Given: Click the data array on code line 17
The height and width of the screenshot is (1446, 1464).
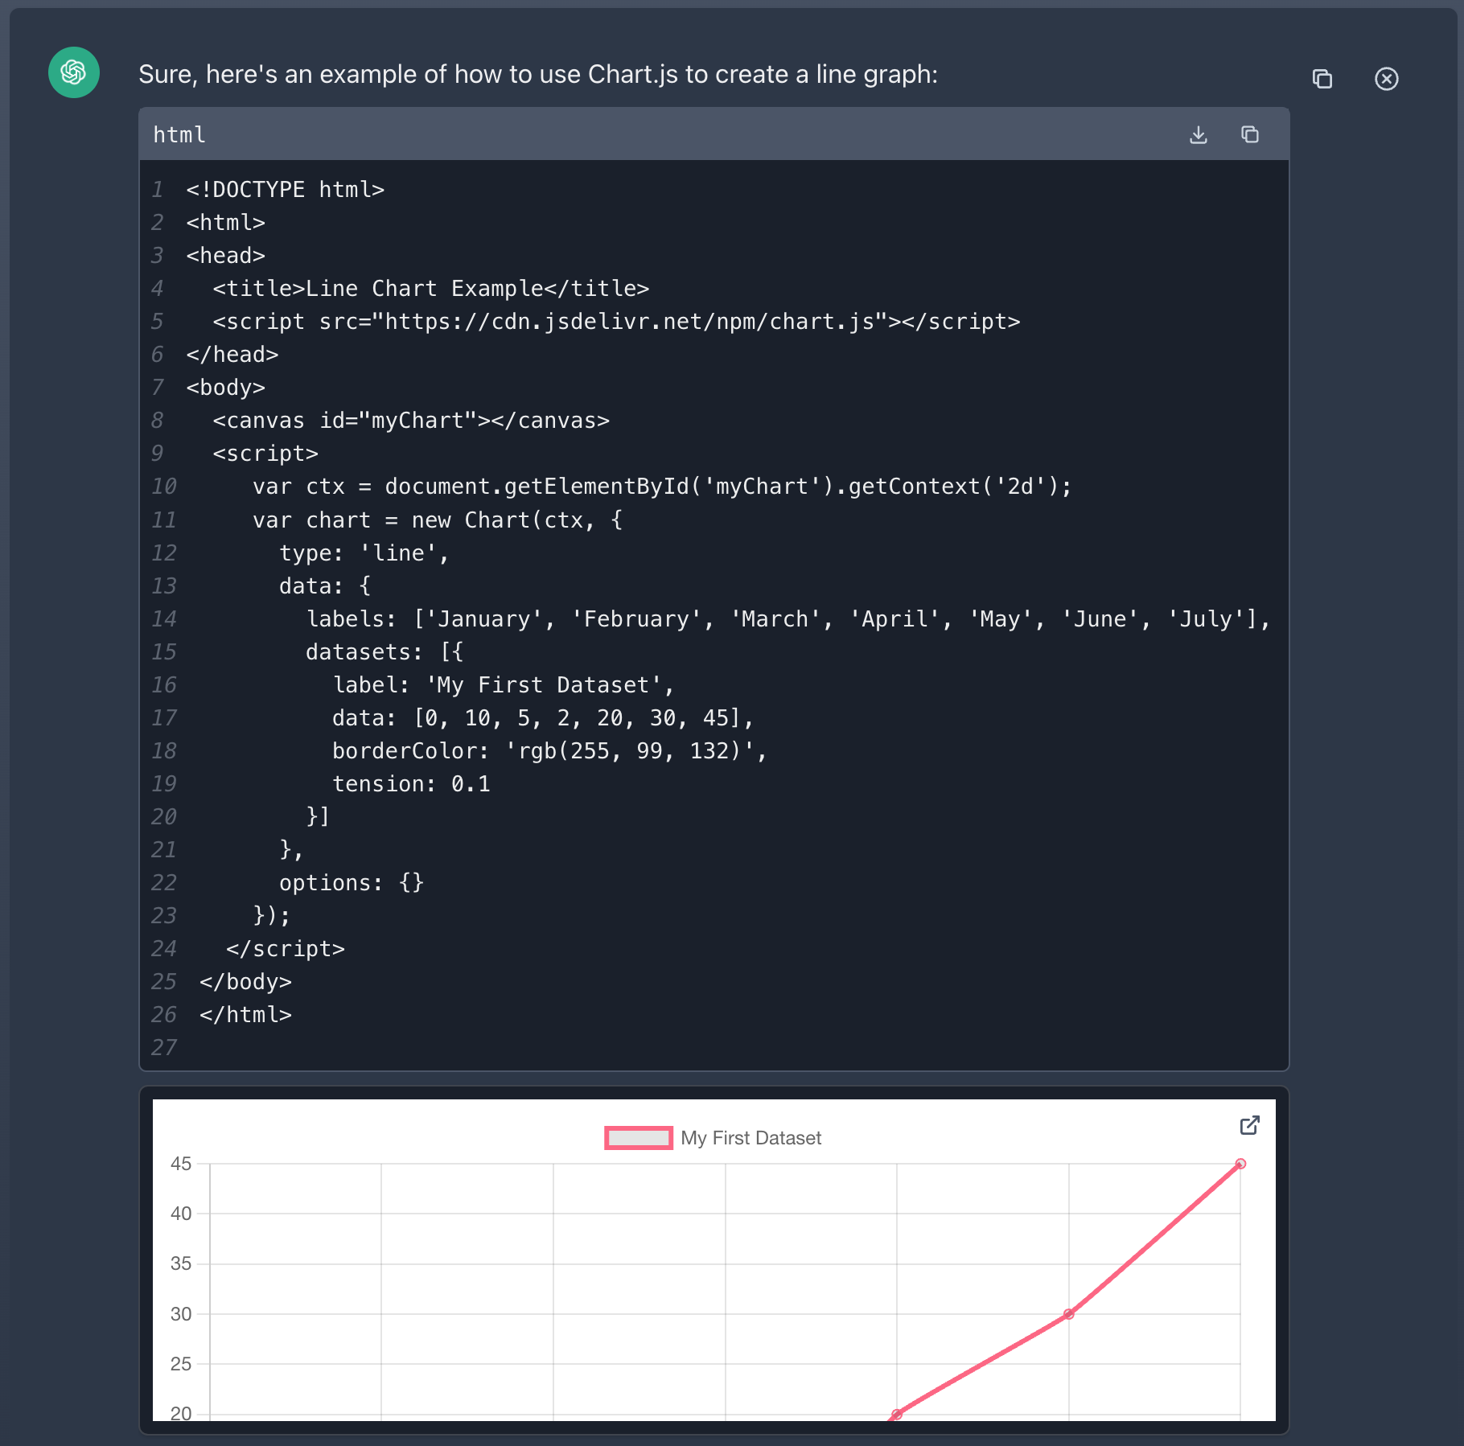Looking at the screenshot, I should (x=583, y=718).
